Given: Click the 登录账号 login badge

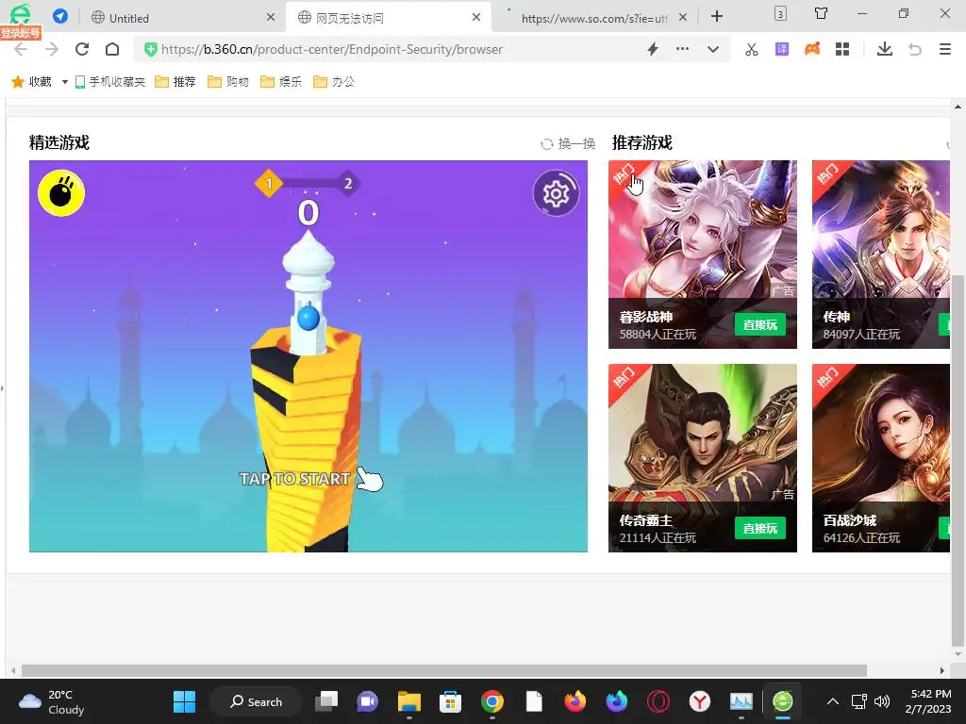Looking at the screenshot, I should click(21, 33).
